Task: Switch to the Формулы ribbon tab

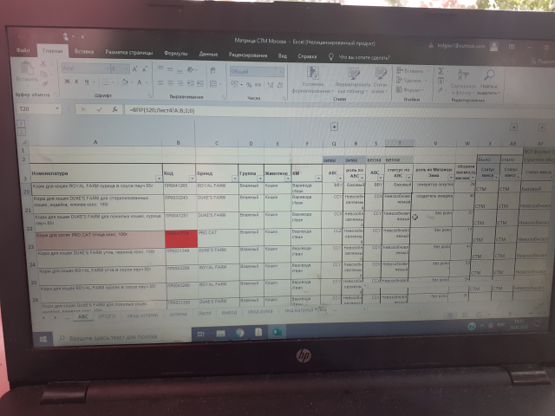Action: coord(176,54)
